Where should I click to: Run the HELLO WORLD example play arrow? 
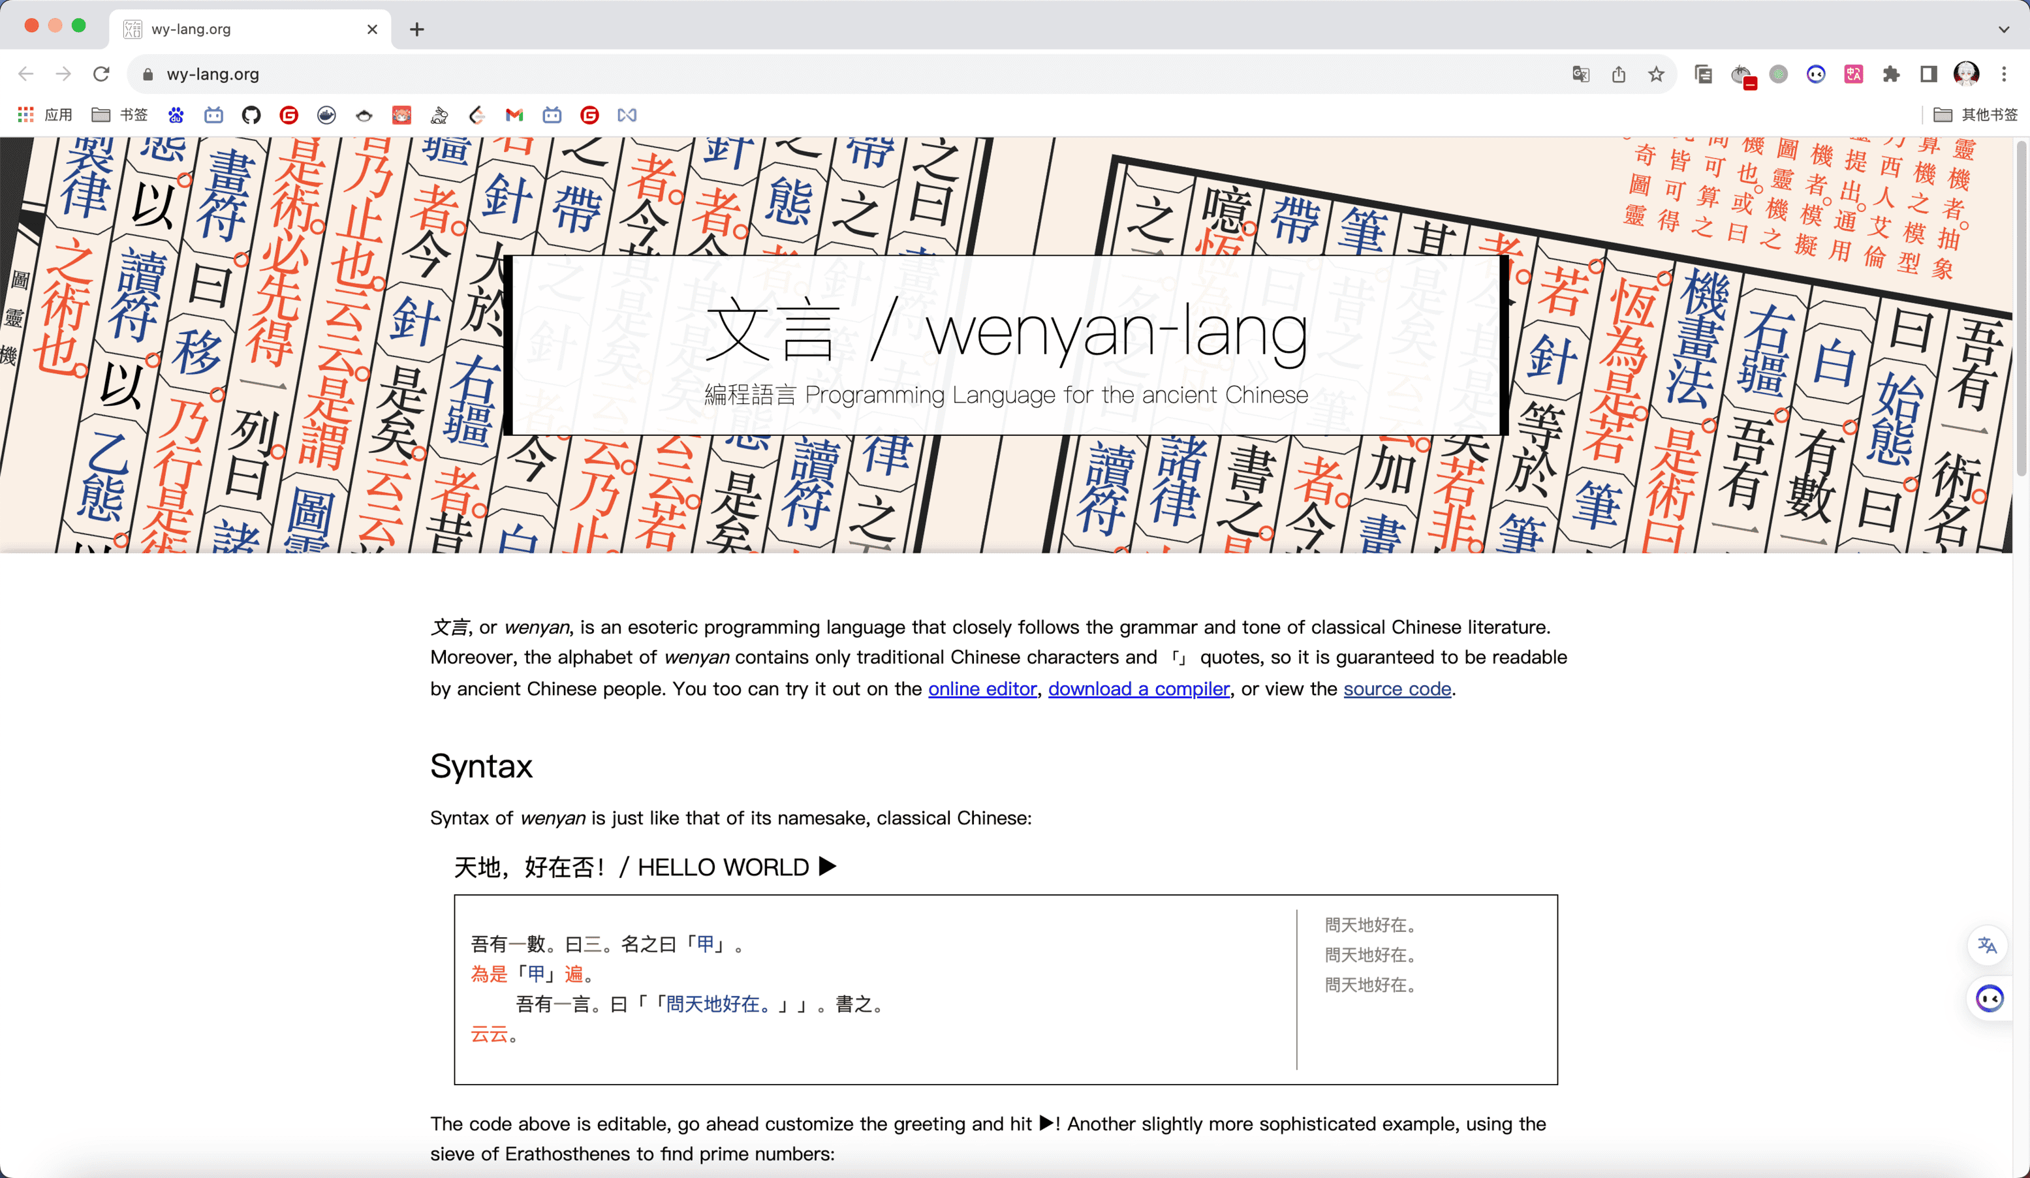827,867
